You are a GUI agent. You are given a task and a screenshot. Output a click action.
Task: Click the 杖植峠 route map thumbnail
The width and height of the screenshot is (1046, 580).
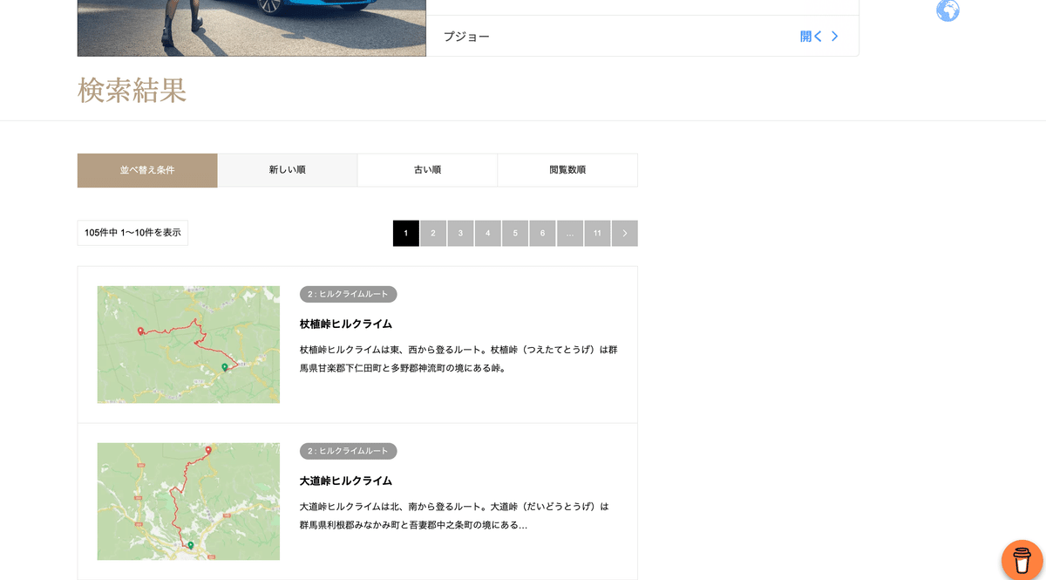click(188, 345)
